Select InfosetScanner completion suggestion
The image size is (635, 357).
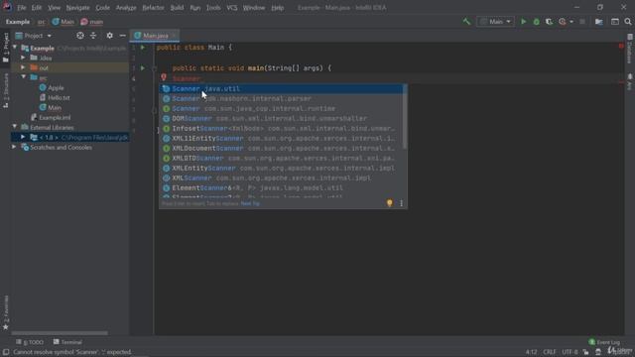pyautogui.click(x=282, y=128)
